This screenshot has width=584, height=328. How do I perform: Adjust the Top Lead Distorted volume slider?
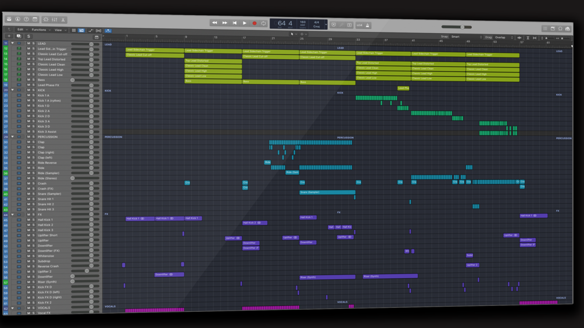coord(85,59)
